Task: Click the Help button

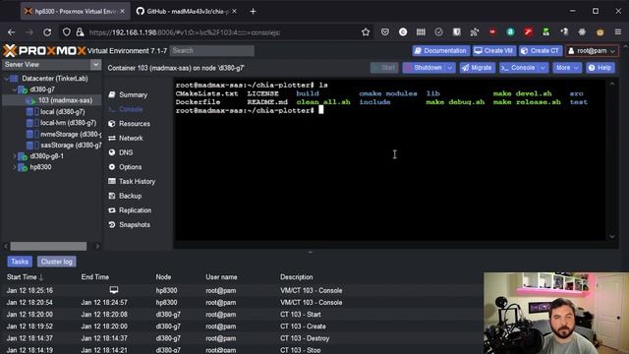Action: [x=600, y=68]
